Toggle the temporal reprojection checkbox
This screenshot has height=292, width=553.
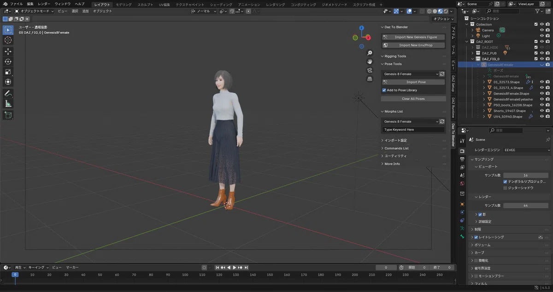coord(505,181)
